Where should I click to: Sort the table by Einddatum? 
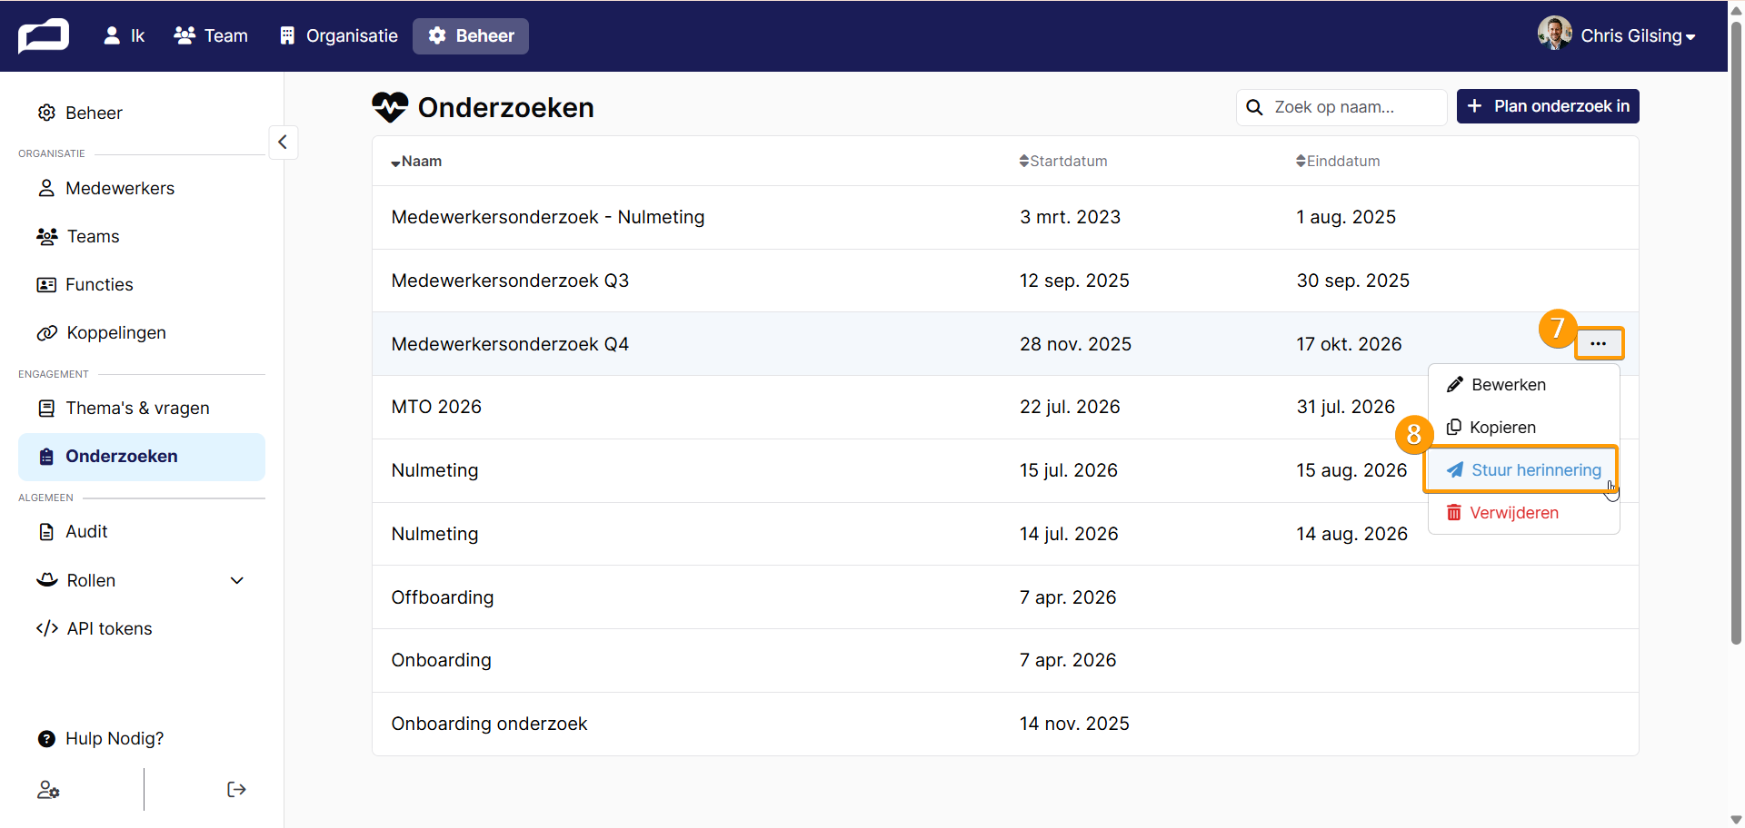pos(1338,161)
